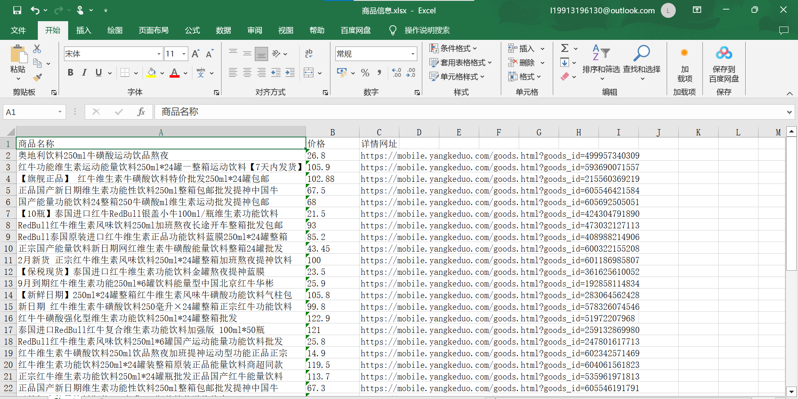798x399 pixels.
Task: Click 保存到百度网盘 save button
Action: (724, 64)
